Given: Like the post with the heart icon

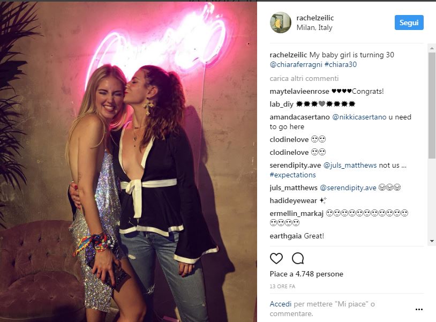Looking at the screenshot, I should pos(276,258).
